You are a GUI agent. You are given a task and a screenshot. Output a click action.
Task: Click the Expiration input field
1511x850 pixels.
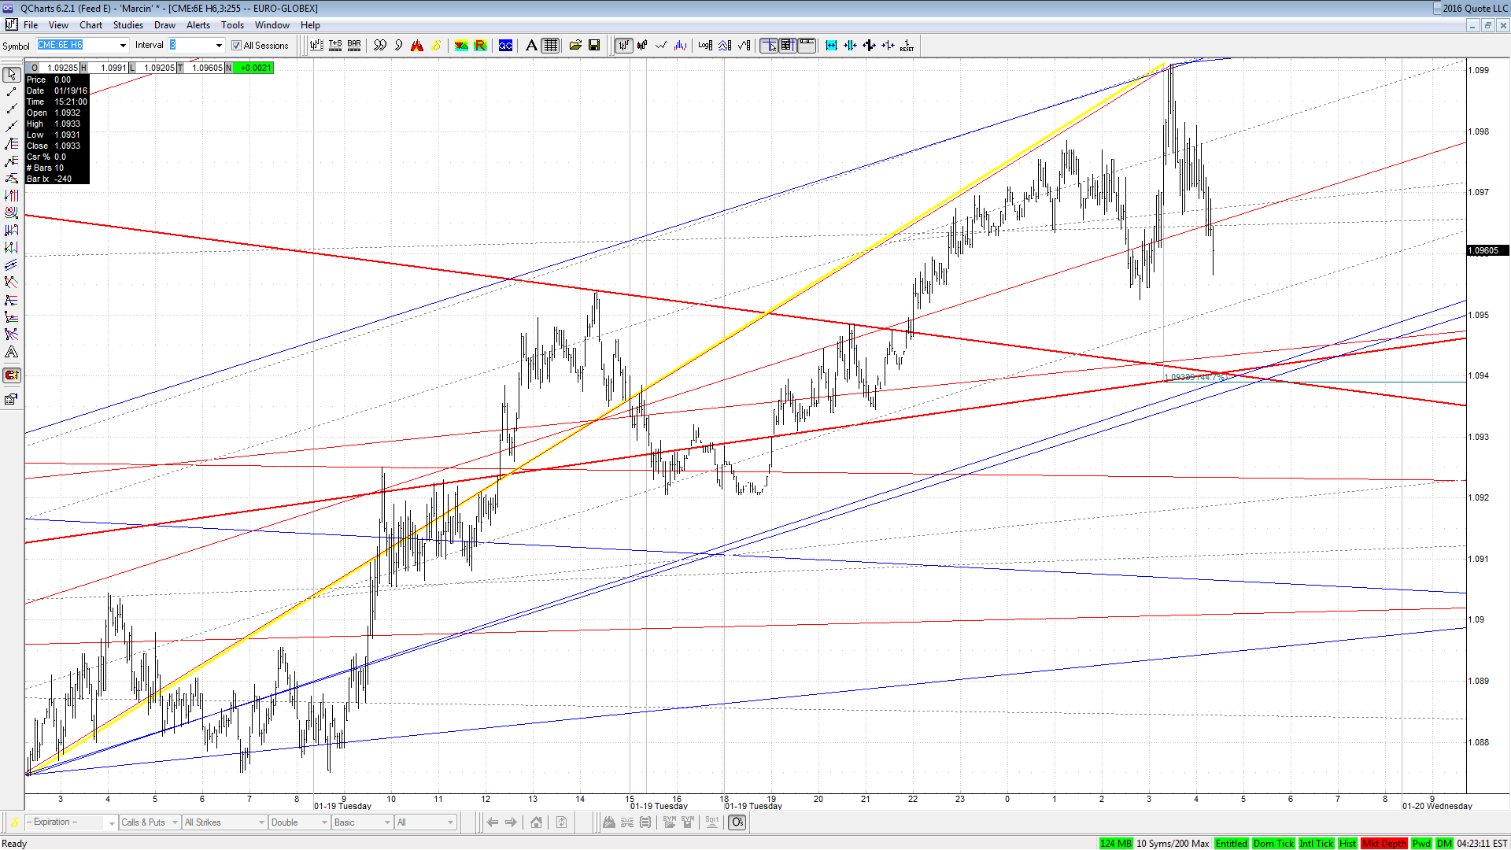(65, 822)
